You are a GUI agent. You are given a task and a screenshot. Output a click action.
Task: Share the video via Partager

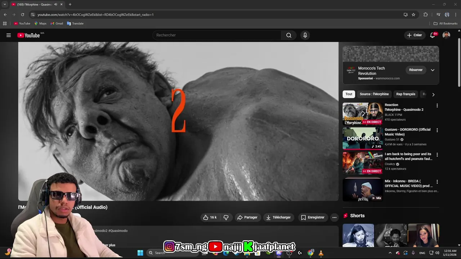click(x=247, y=217)
